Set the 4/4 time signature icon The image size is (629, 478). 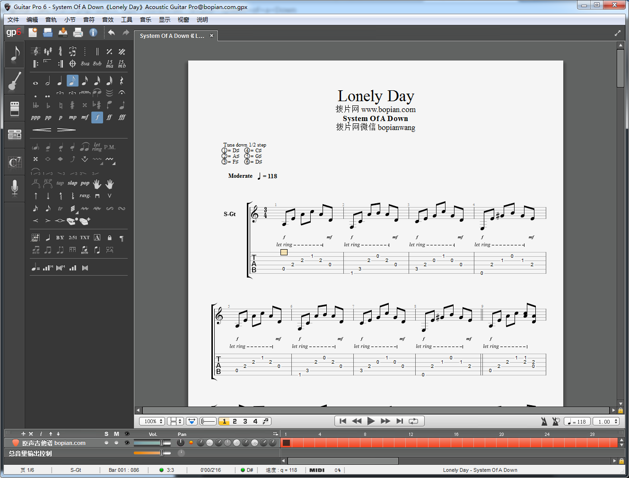coord(60,51)
